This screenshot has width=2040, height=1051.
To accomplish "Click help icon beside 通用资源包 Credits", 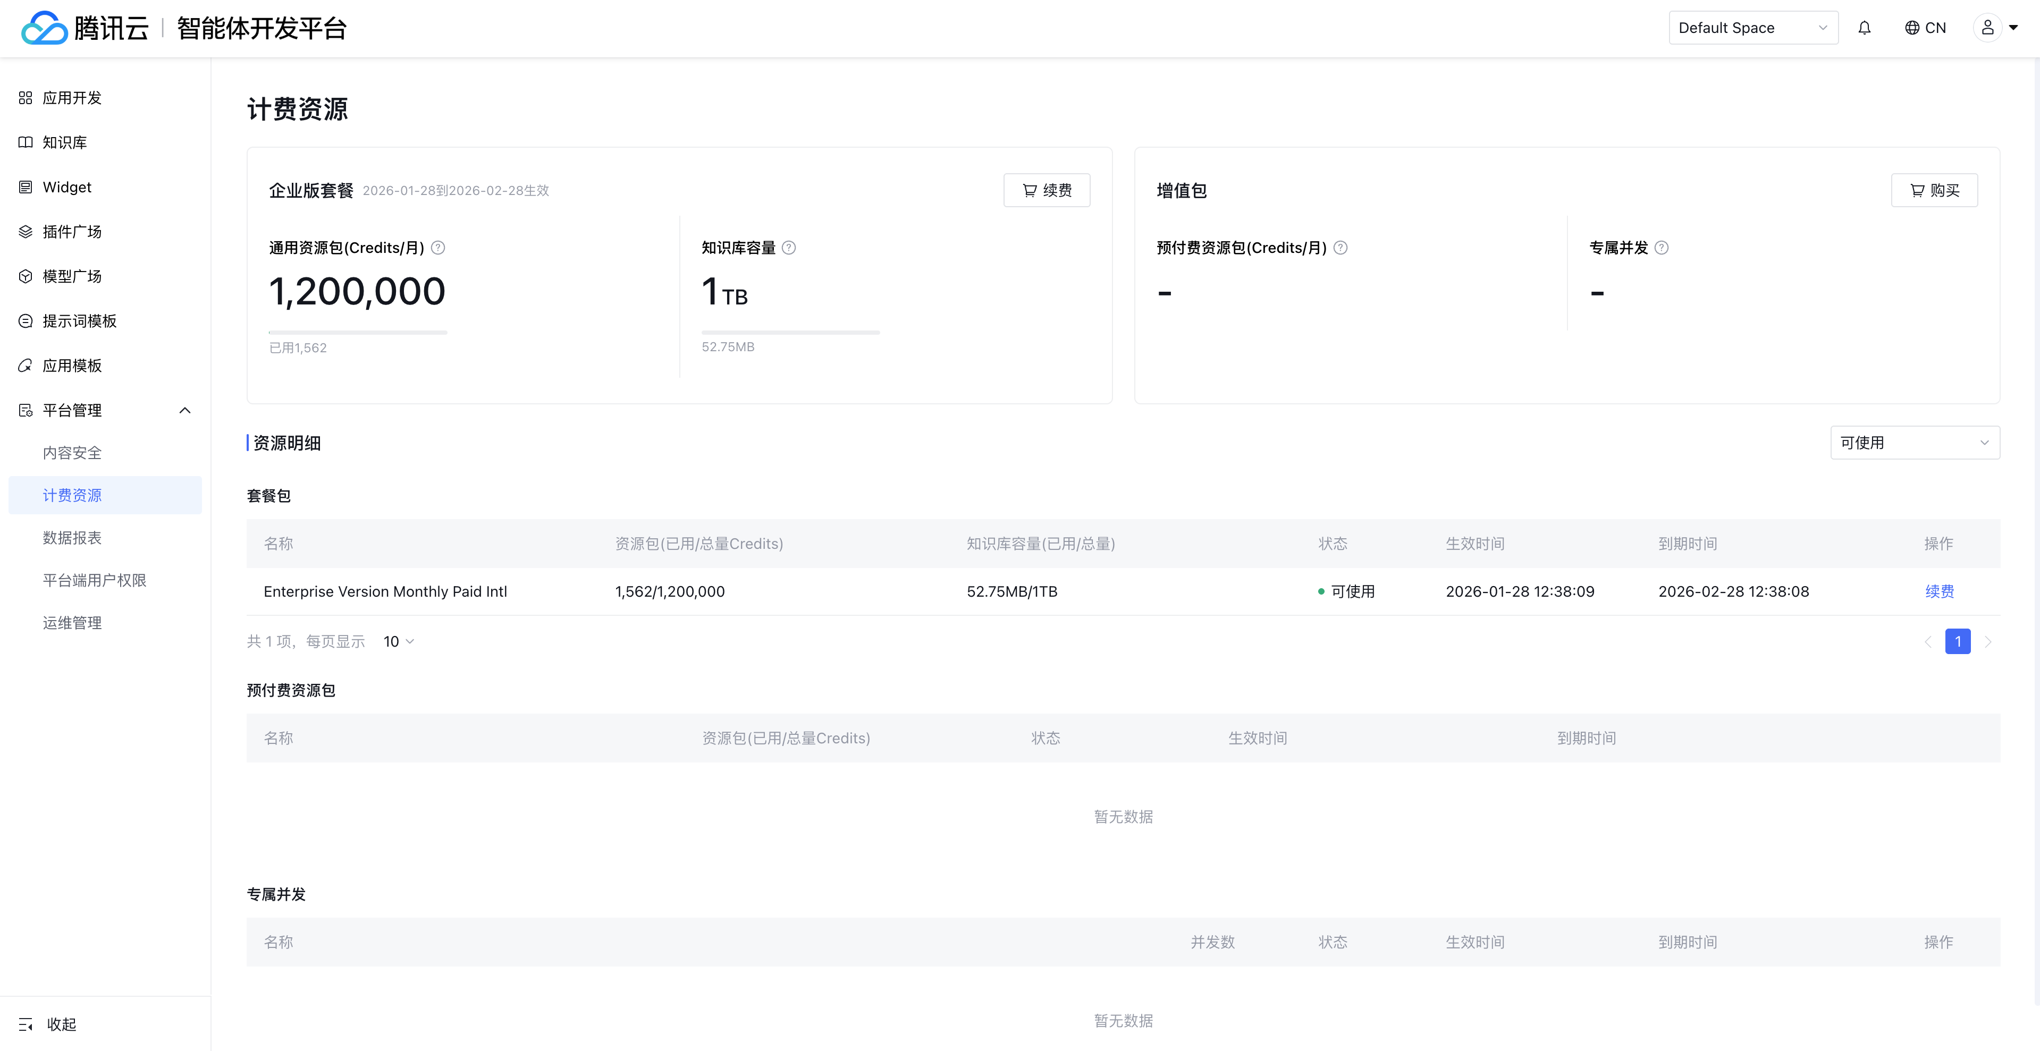I will click(438, 248).
